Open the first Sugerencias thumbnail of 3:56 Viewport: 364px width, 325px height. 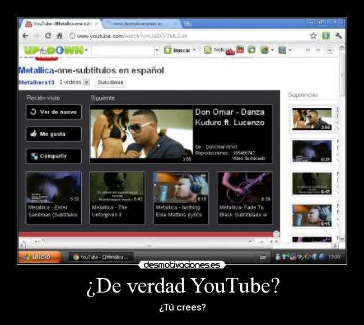coord(312,119)
